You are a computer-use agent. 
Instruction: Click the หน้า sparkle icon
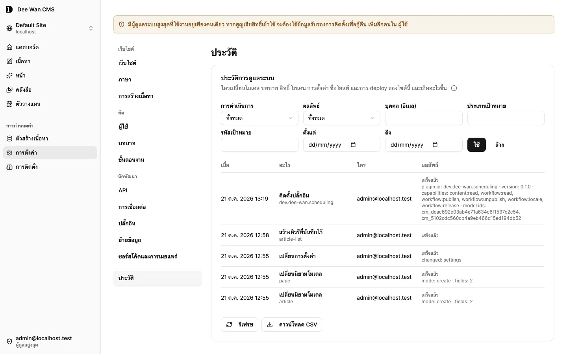pos(9,76)
